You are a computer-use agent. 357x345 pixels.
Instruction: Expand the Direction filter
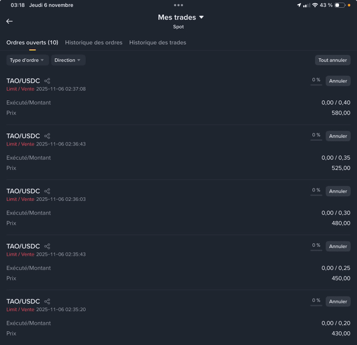[68, 60]
